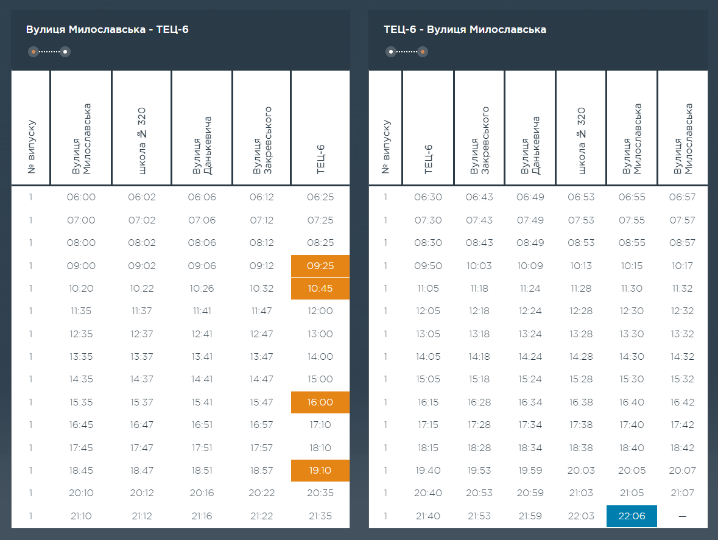Select the orange highlighted 09:25 cell
Screen dimensions: 718x540
click(320, 266)
